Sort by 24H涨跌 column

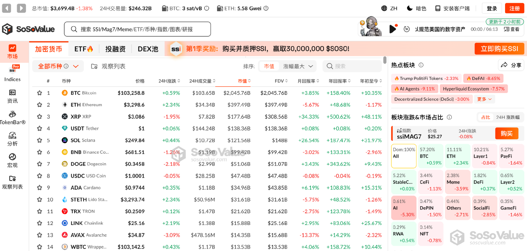(169, 81)
